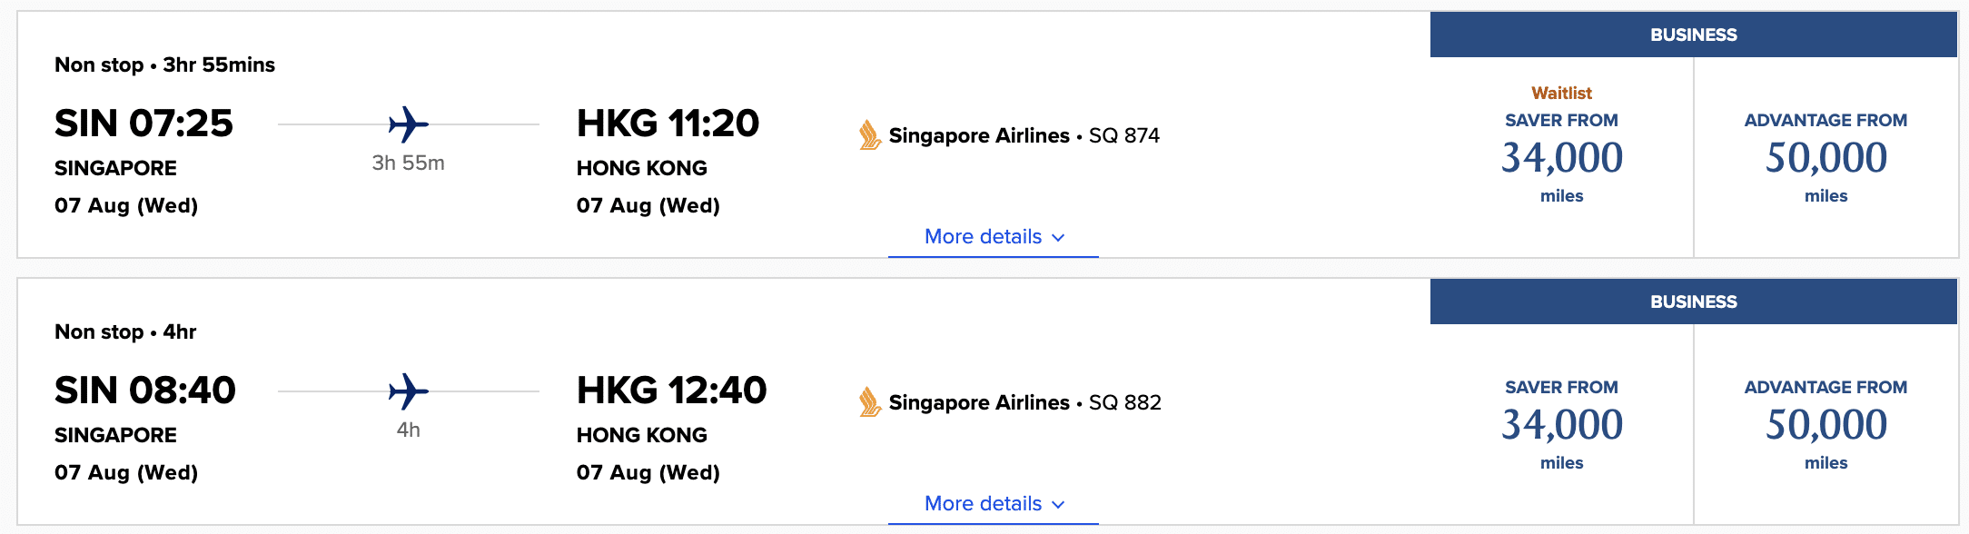Select the Business header of the SQ 882 flight

tap(1693, 302)
